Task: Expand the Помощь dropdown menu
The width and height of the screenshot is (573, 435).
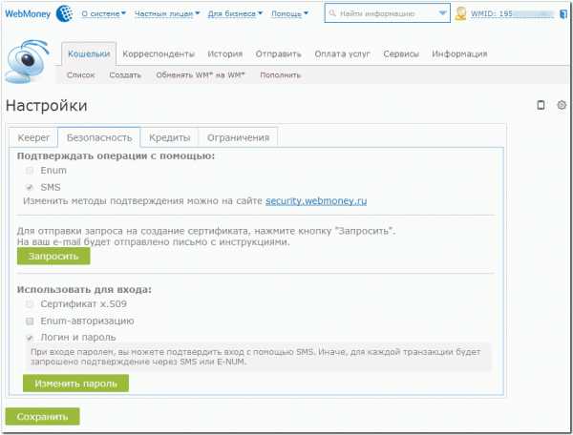Action: tap(289, 14)
